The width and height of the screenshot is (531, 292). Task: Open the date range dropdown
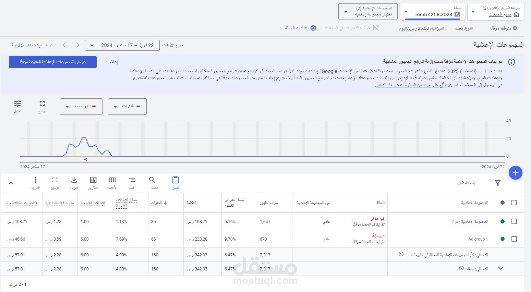(122, 45)
